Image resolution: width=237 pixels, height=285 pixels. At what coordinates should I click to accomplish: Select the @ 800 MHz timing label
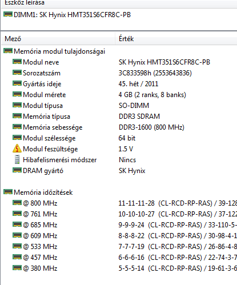point(40,203)
